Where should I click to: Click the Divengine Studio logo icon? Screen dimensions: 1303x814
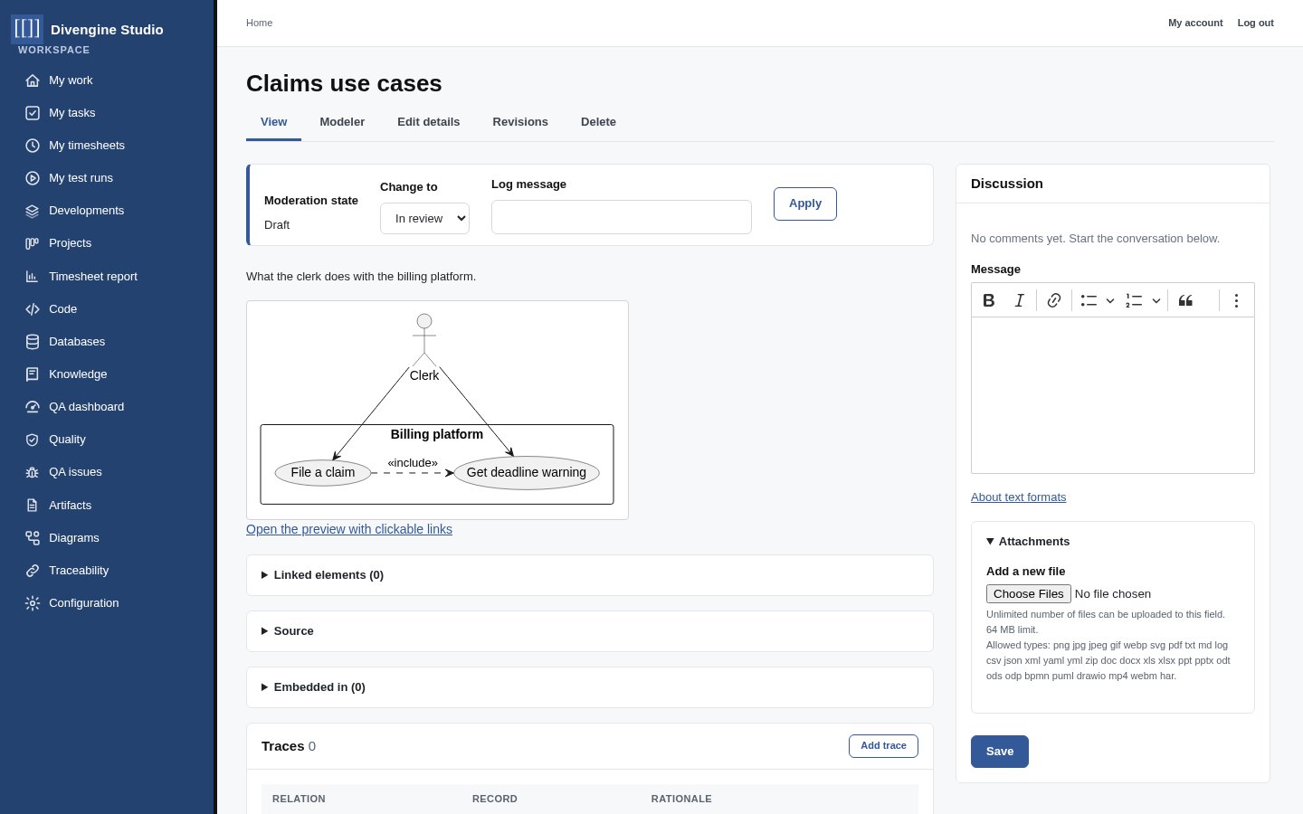pos(27,29)
